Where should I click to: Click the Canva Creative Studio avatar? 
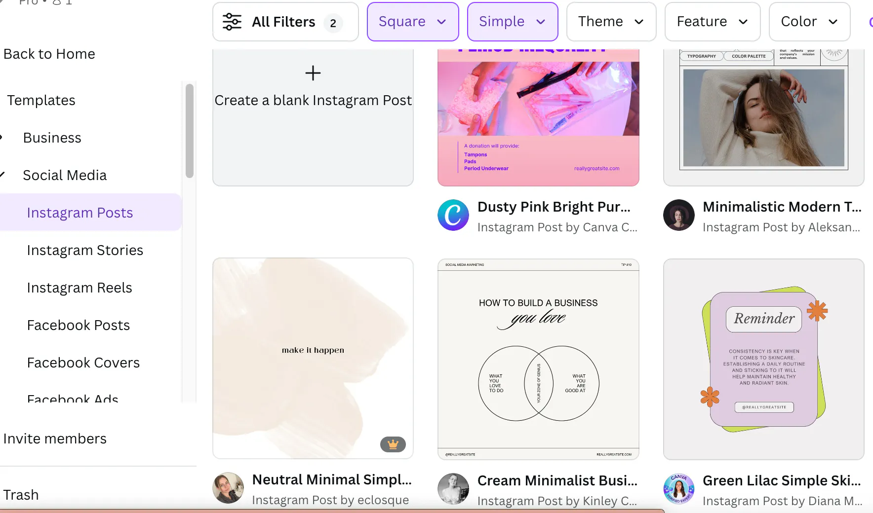pos(453,215)
